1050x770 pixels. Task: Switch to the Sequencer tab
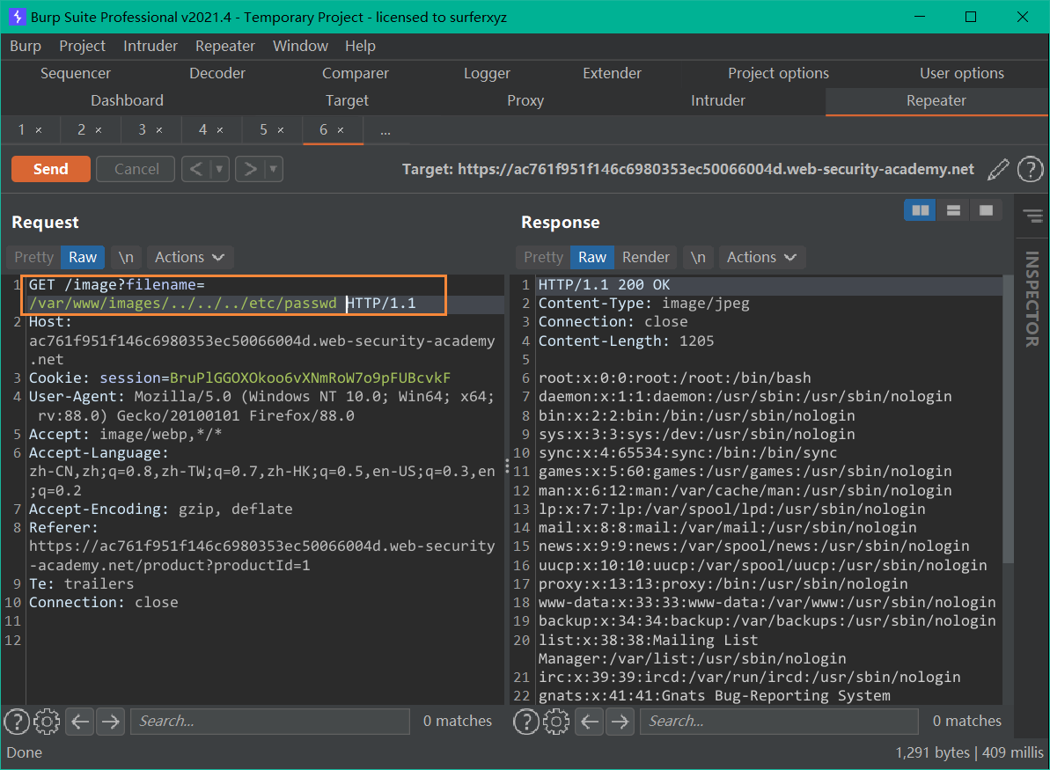pos(76,73)
